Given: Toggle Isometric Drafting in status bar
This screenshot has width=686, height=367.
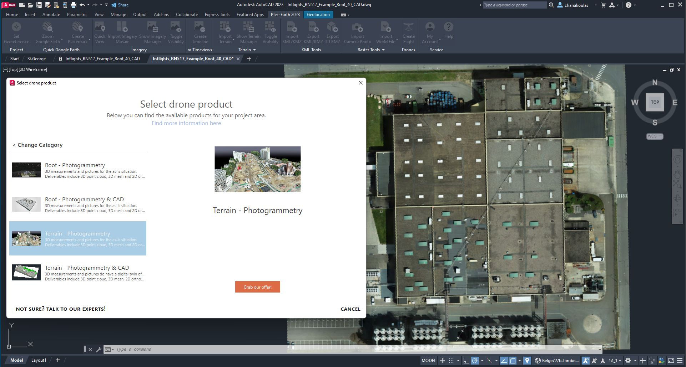Looking at the screenshot, I should pos(489,361).
